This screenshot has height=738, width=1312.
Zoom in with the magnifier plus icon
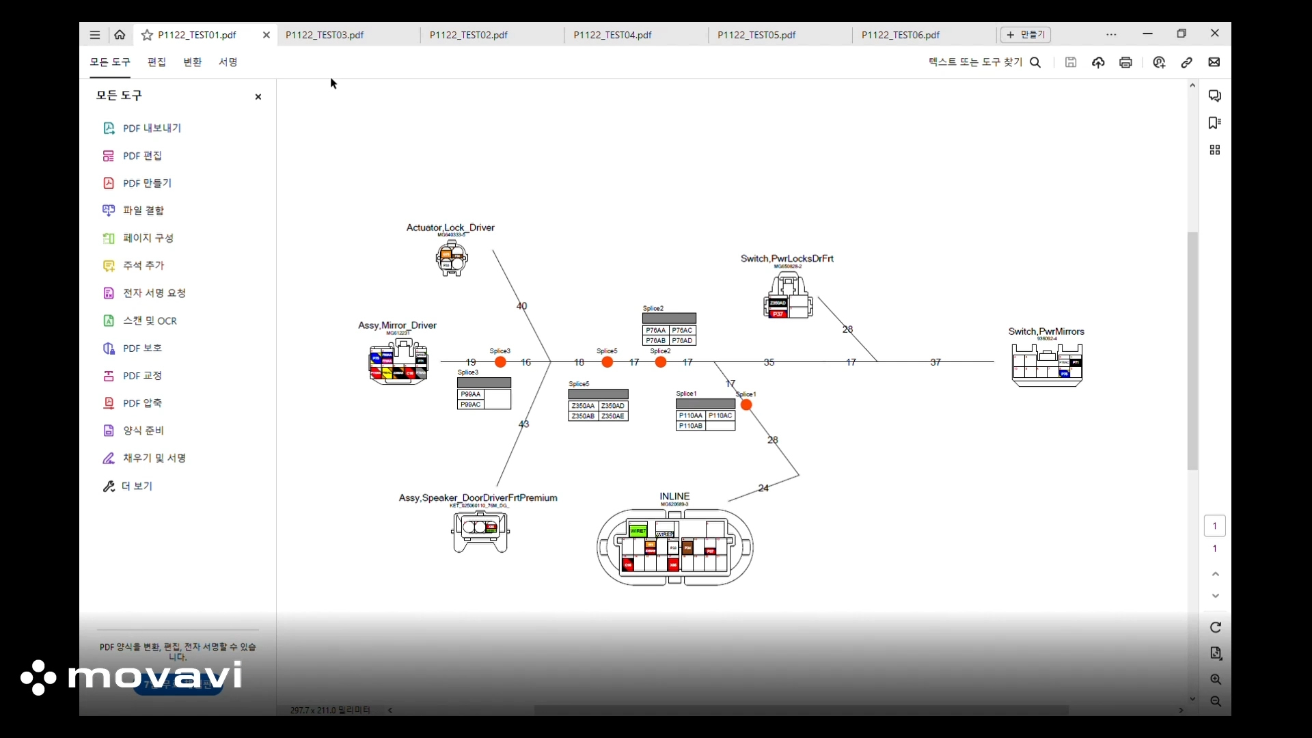[1216, 679]
